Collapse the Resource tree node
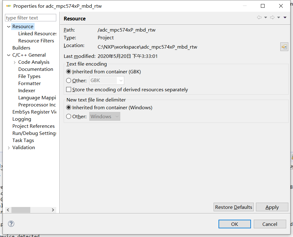293x237 pixels. coord(9,27)
